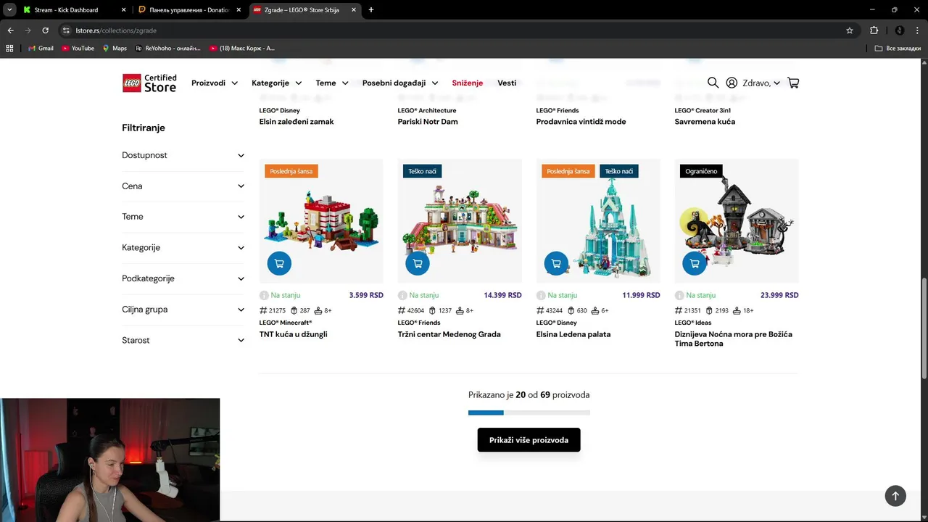Add Elsina Ledena palata to cart
Screen dimensions: 928x522
(556, 263)
